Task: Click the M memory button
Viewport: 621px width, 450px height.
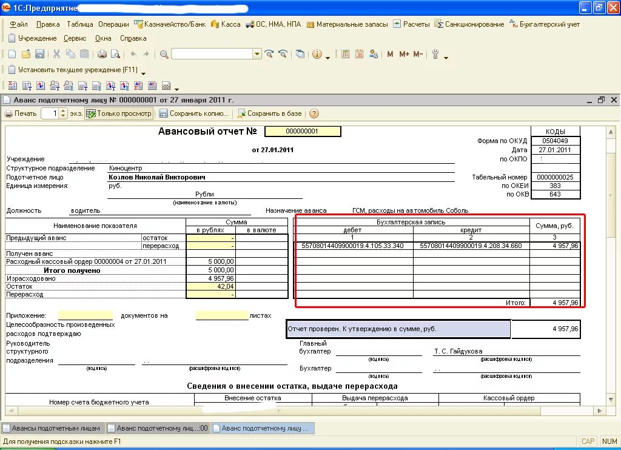Action: 390,54
